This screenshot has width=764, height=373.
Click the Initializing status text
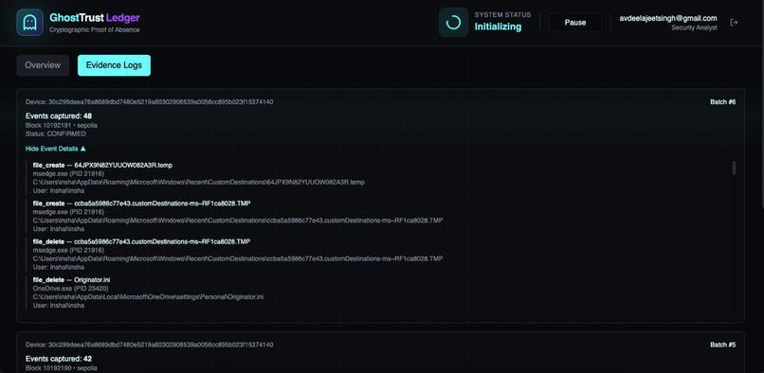[x=498, y=27]
